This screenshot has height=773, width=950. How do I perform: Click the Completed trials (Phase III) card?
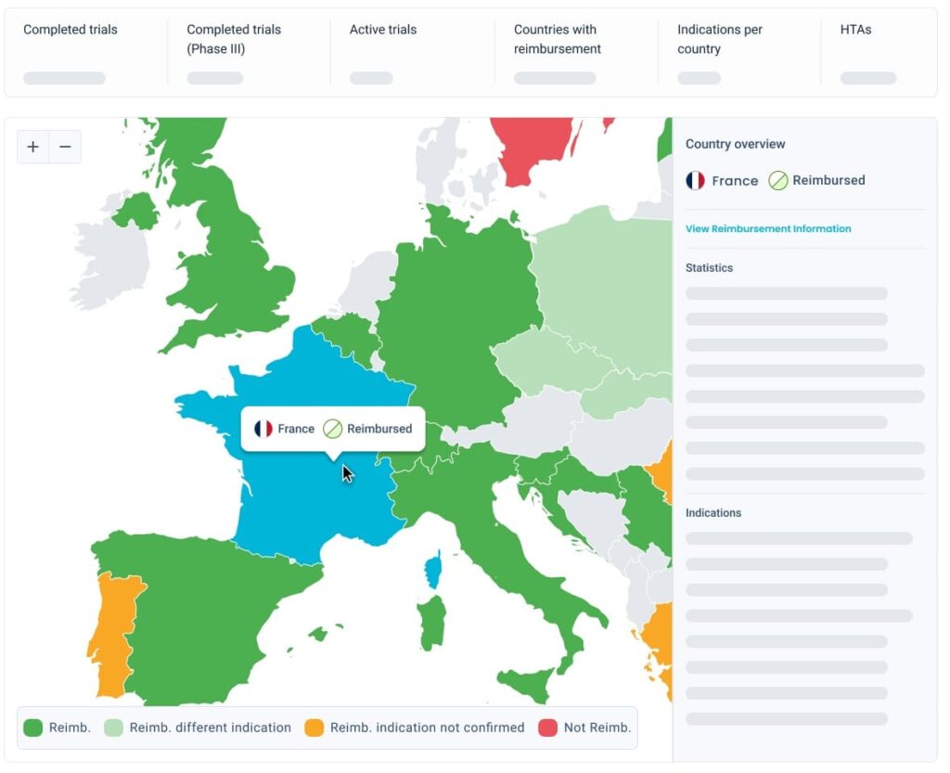[250, 53]
